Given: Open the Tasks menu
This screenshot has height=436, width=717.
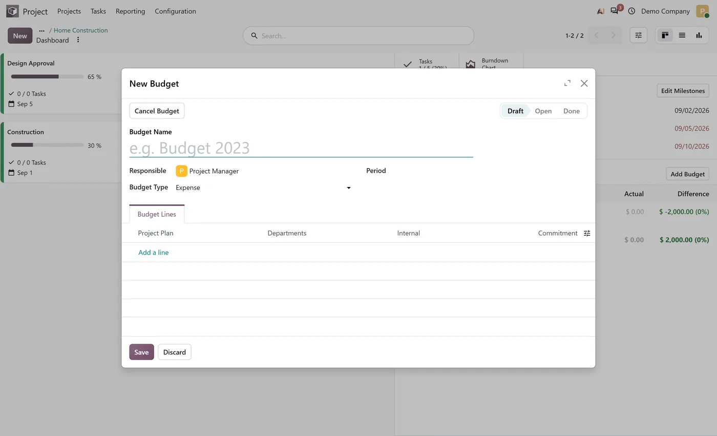Looking at the screenshot, I should 98,11.
